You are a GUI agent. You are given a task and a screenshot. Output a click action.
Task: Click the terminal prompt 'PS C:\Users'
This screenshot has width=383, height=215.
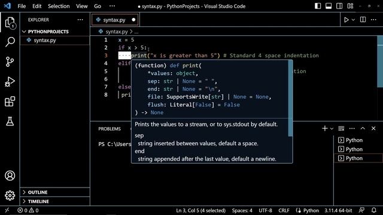click(x=115, y=144)
